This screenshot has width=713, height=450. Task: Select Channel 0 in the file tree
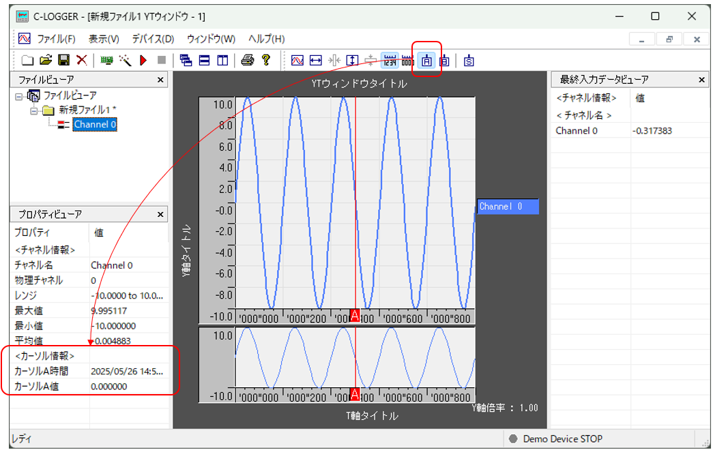[95, 124]
